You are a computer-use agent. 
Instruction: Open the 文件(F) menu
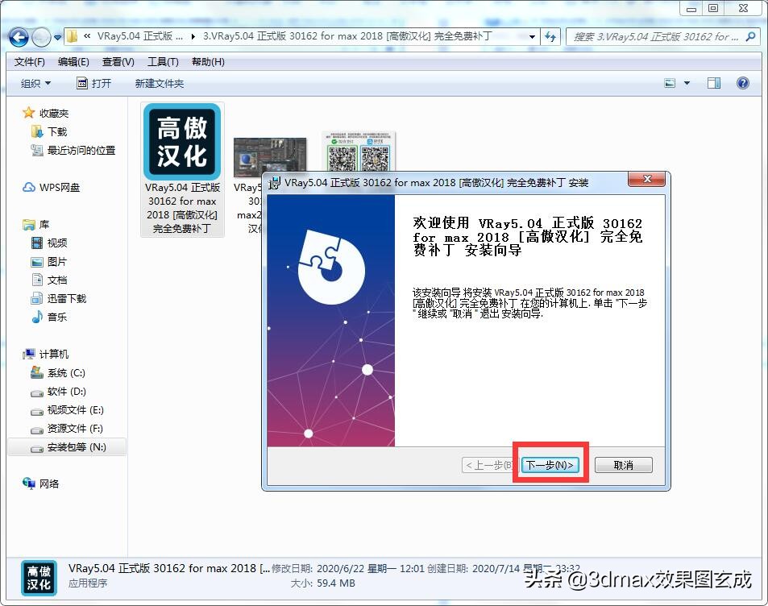coord(29,62)
